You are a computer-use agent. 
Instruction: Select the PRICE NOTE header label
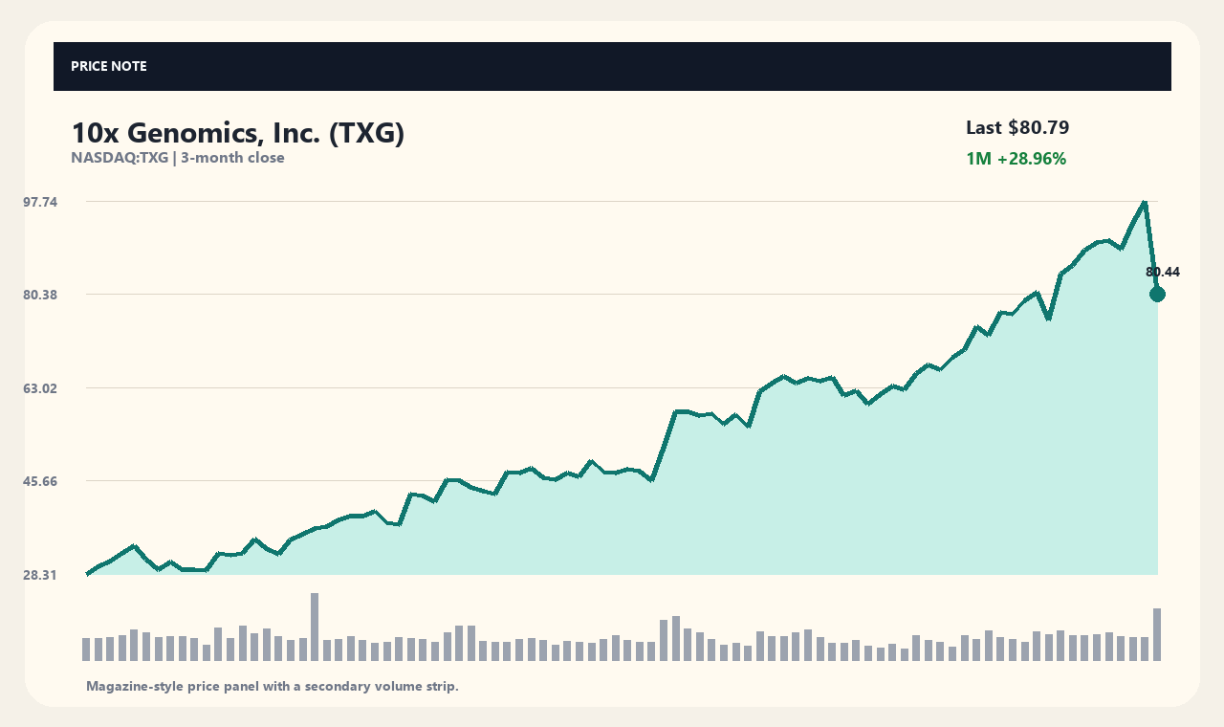point(109,66)
